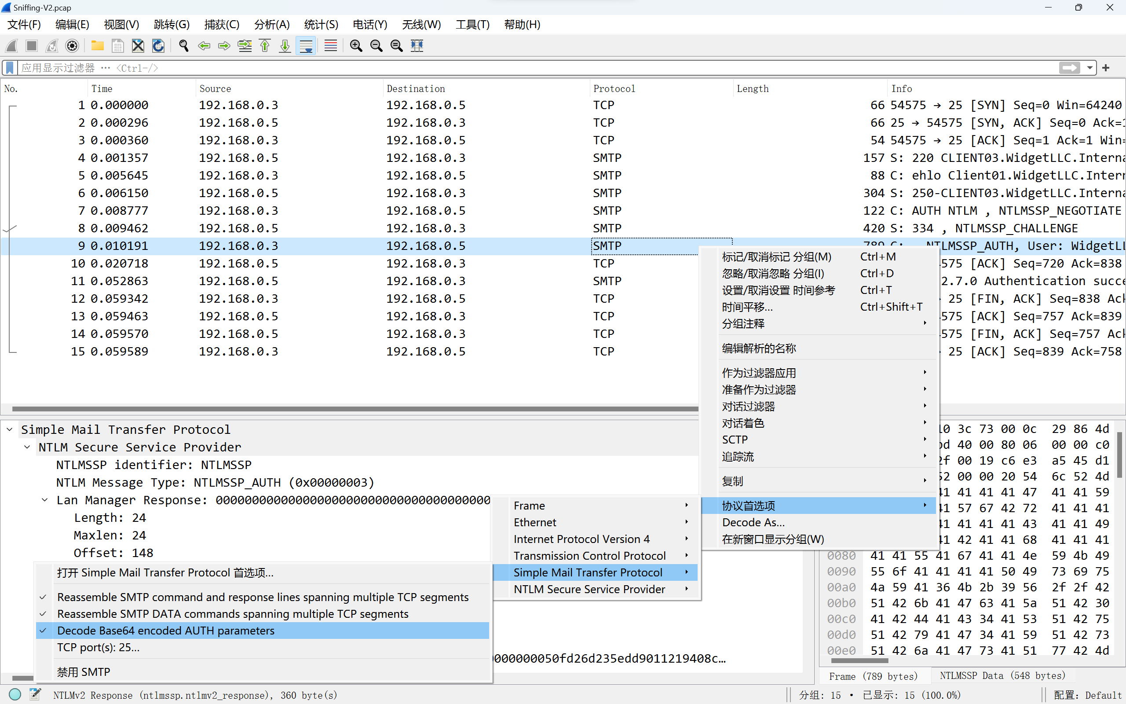Click the filter bookmark icon
Screen dimensions: 1126x704
pos(9,68)
